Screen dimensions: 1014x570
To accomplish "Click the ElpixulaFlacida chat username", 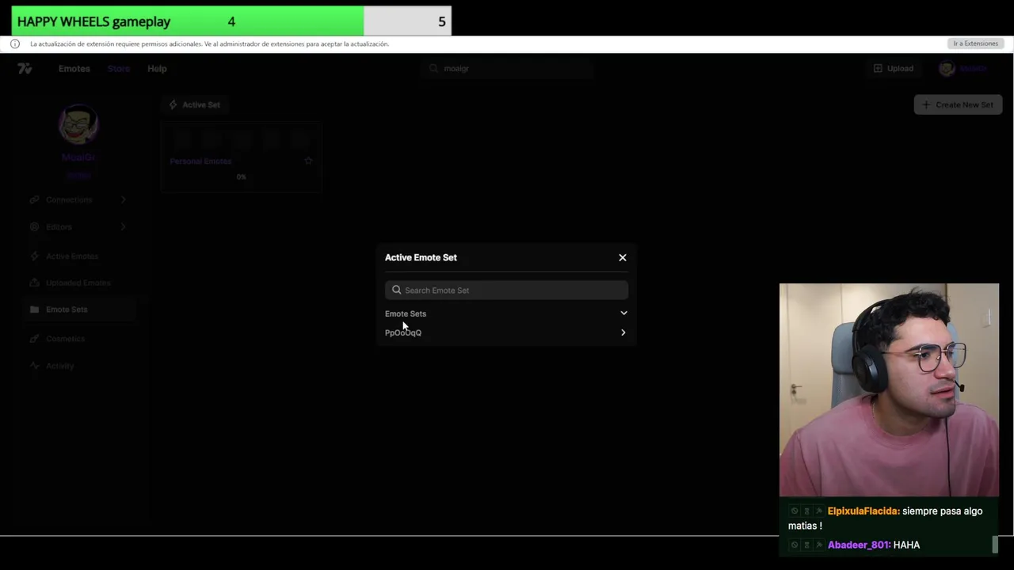I will click(x=863, y=511).
